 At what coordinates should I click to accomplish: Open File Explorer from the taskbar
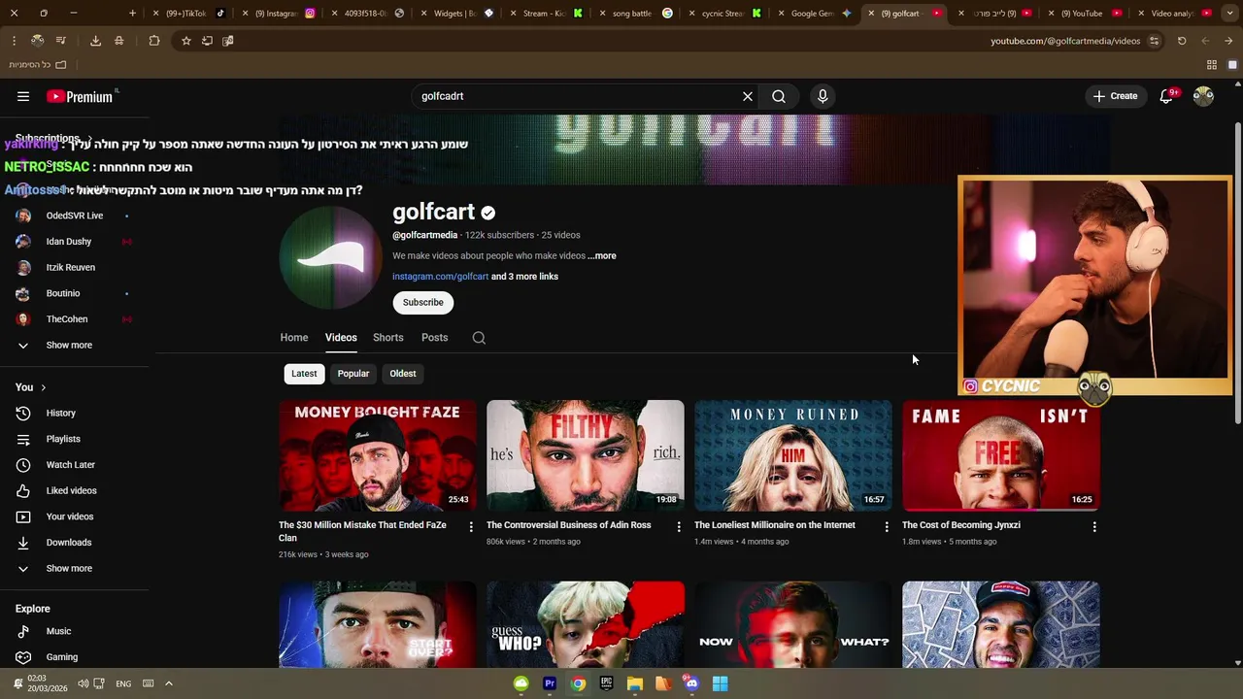click(634, 683)
